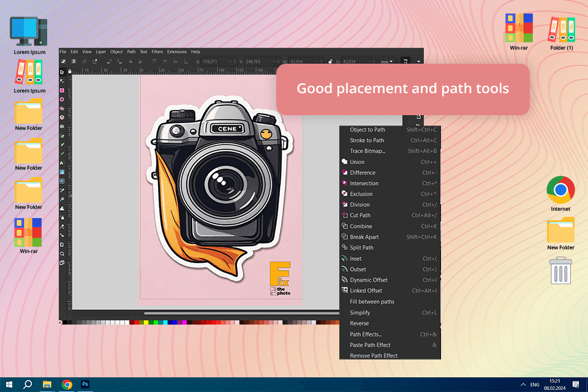Open the Windows Start button
This screenshot has height=392, width=588.
point(9,385)
